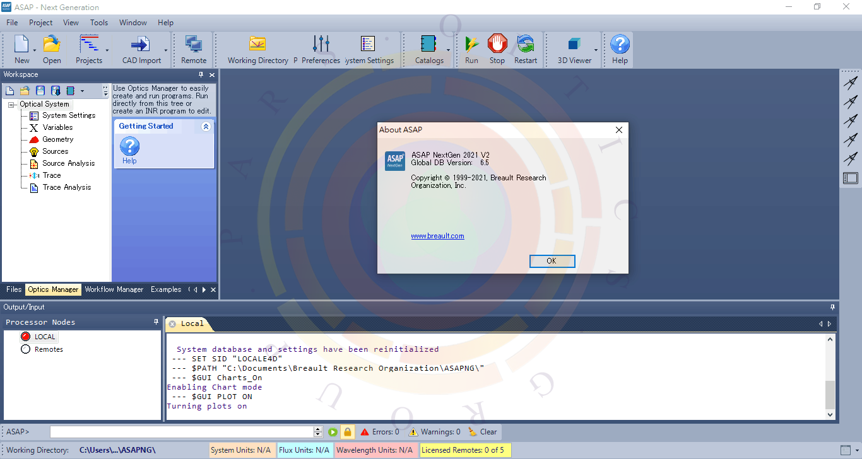Click the Warnings: 0 indicator
Screen dimensions: 862x459
pos(435,432)
